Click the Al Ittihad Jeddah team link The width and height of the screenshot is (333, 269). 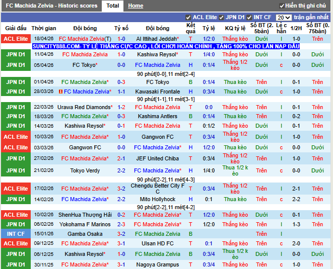157,39
